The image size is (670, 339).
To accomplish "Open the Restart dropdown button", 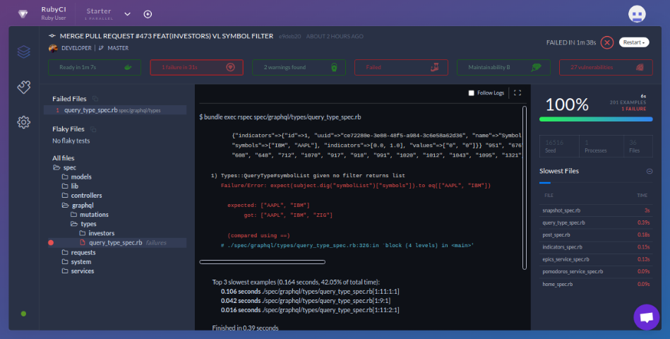I will 634,42.
